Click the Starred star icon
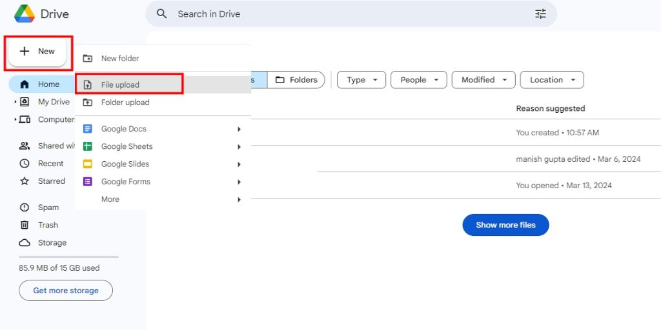This screenshot has width=661, height=330. (25, 181)
